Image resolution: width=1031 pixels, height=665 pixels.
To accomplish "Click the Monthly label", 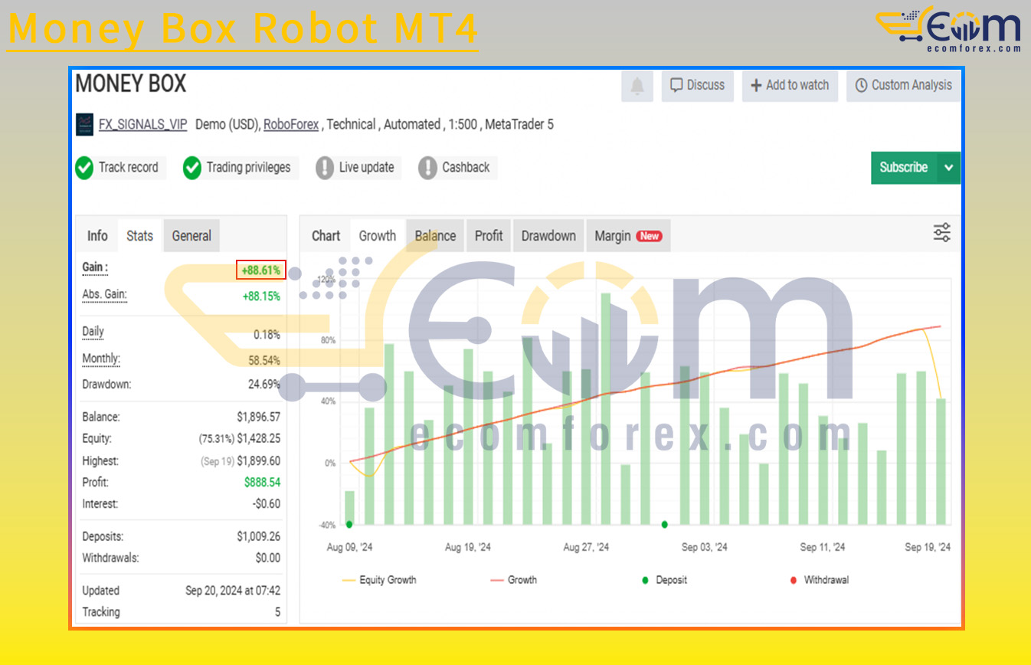I will [101, 359].
